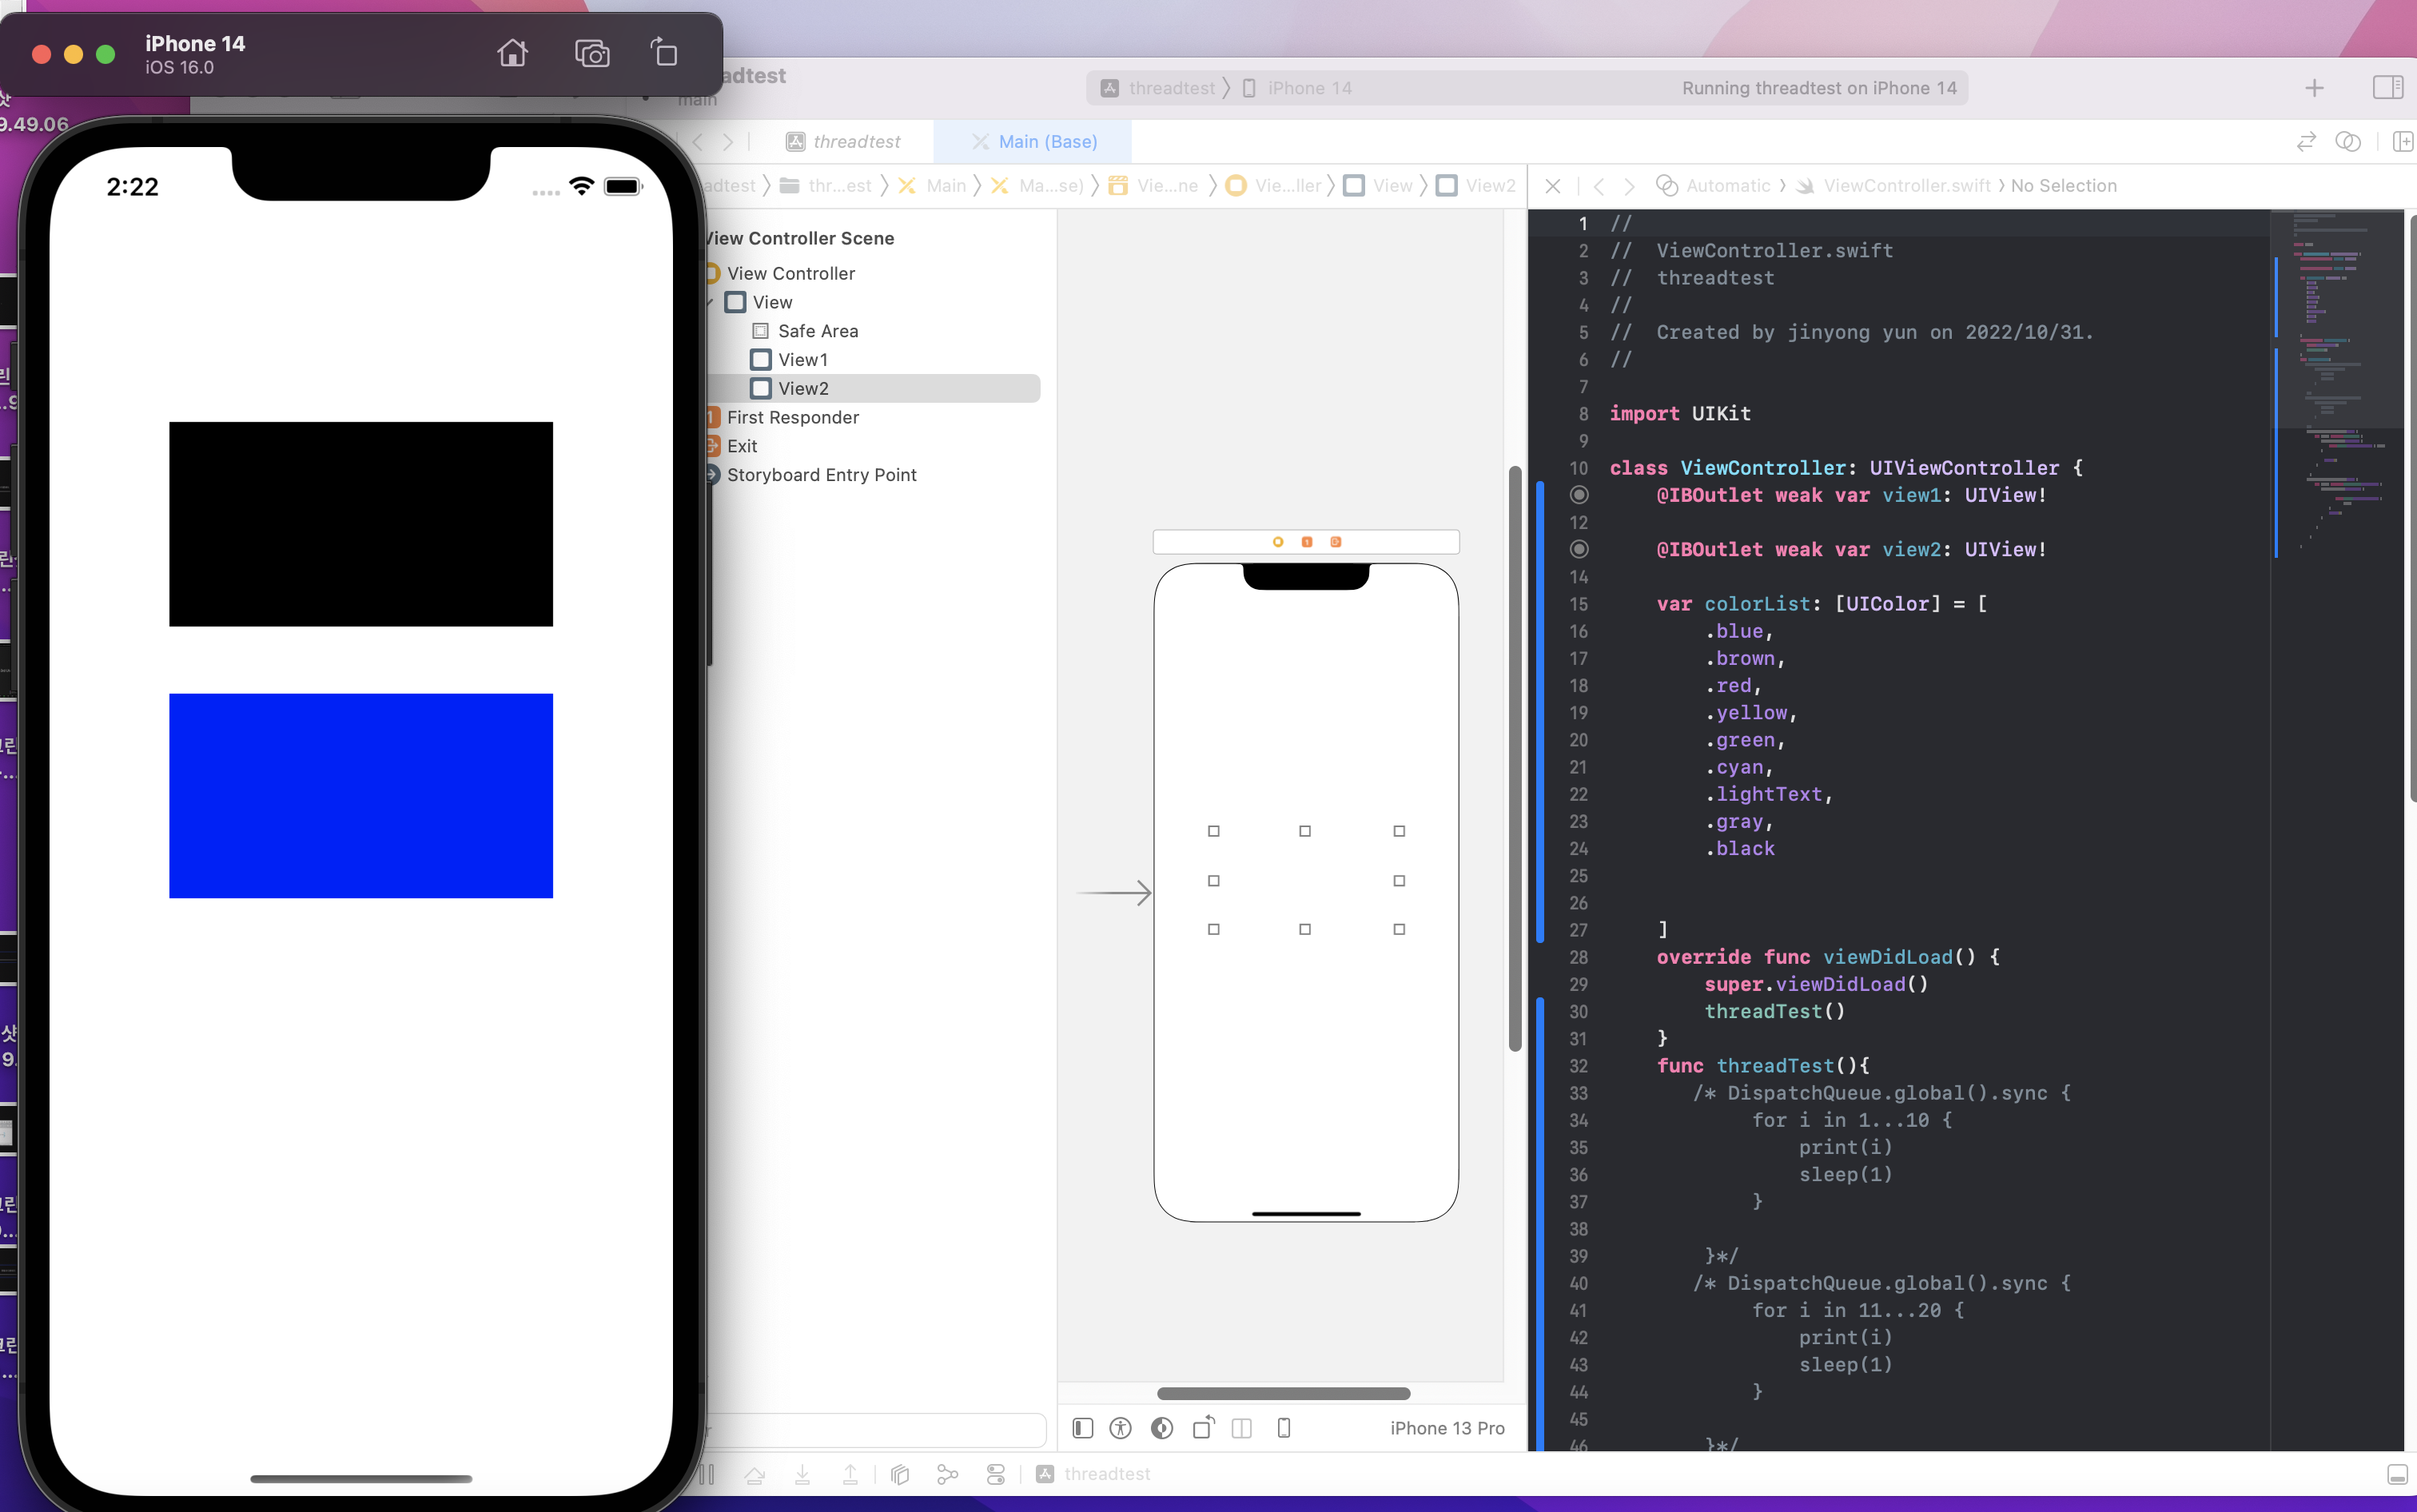The width and height of the screenshot is (2417, 1512).
Task: Click the blue rectangle view in simulator
Action: 361,795
